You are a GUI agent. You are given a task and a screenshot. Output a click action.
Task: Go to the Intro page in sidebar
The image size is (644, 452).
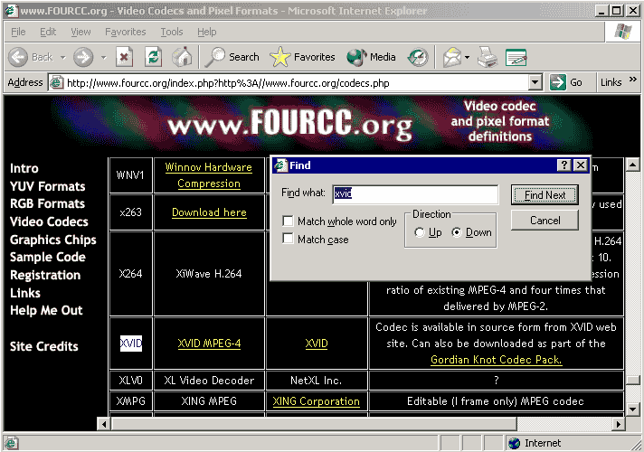point(24,168)
